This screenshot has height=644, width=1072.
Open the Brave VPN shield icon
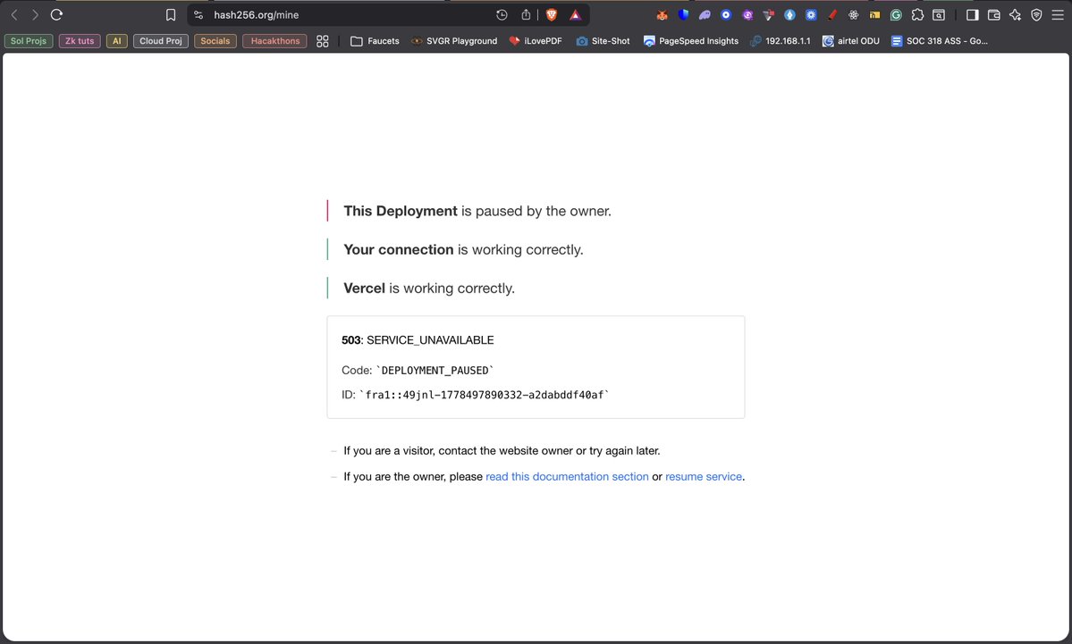point(1036,14)
